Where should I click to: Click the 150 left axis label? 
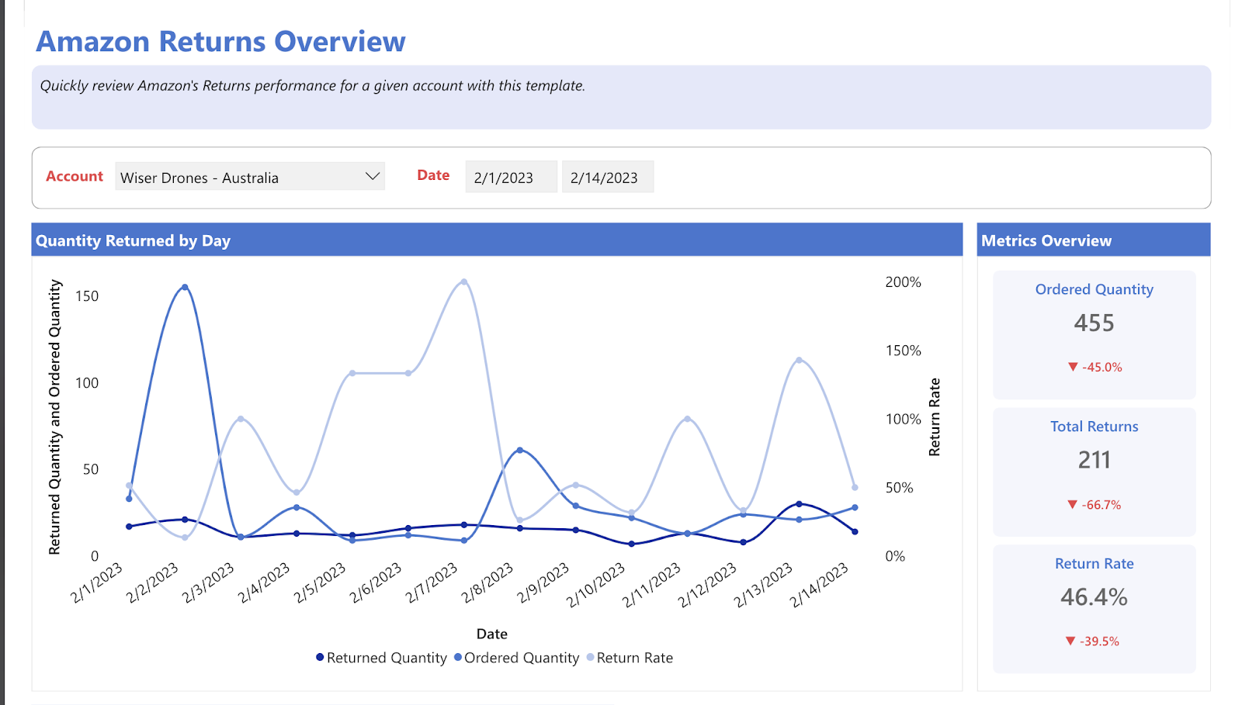(x=87, y=296)
